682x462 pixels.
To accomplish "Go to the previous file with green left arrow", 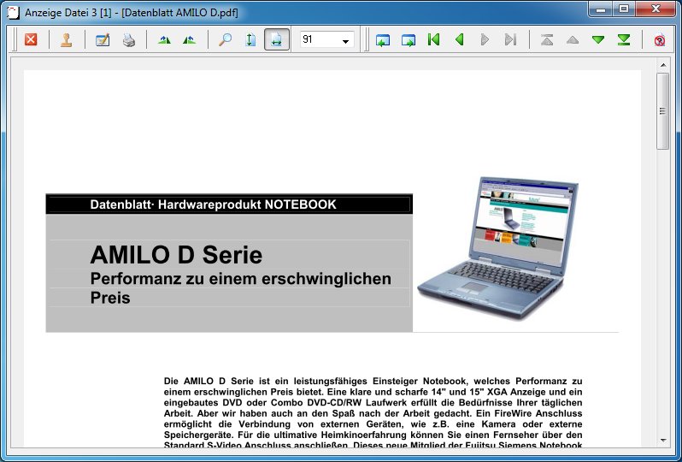I will tap(459, 40).
